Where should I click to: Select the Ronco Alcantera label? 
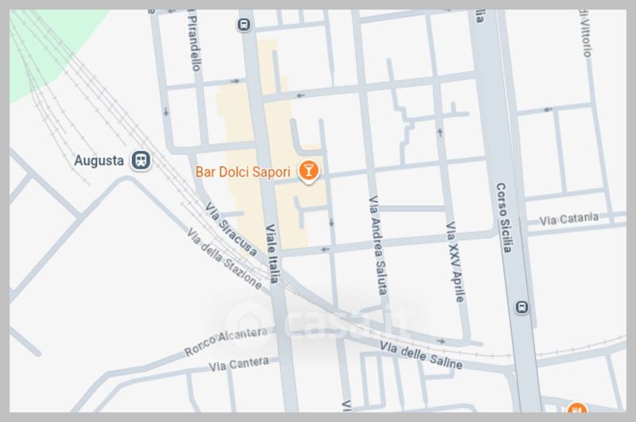[x=227, y=341]
